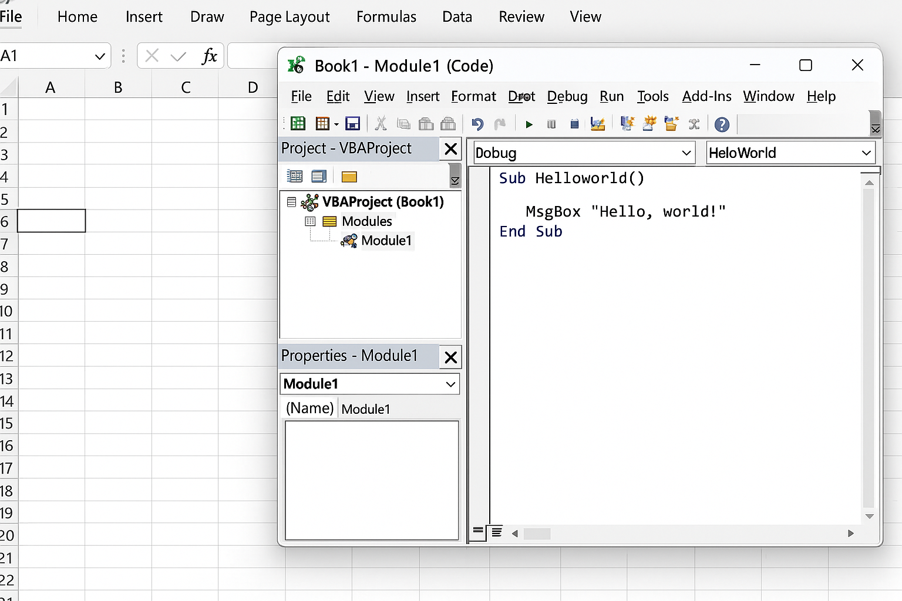Open the VBA editor File menu
The image size is (902, 601).
301,96
